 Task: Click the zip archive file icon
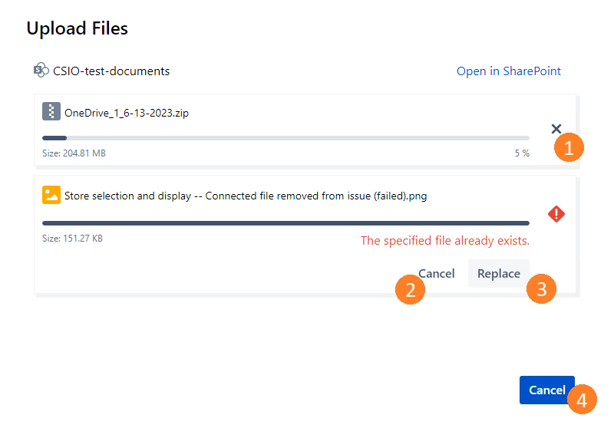coord(51,112)
